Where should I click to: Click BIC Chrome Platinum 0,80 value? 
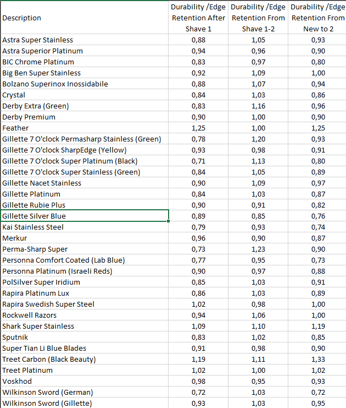[317, 62]
